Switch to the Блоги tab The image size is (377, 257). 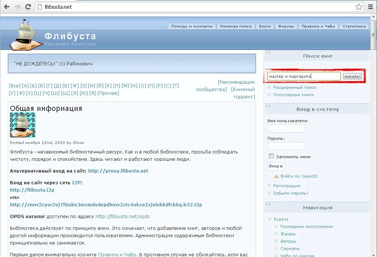pos(265,26)
